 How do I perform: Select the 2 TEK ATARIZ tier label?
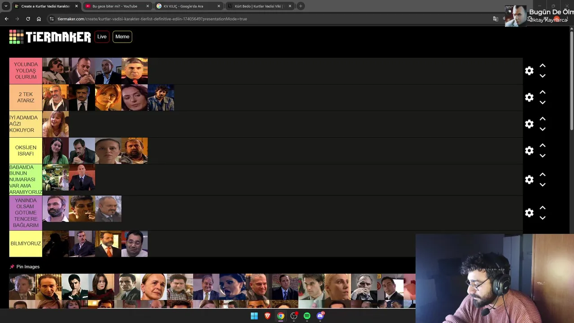pyautogui.click(x=26, y=97)
